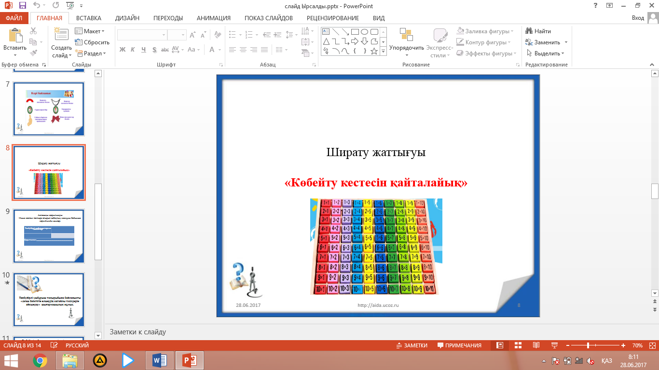Toggle strikethrough formatting (abc)

click(165, 50)
